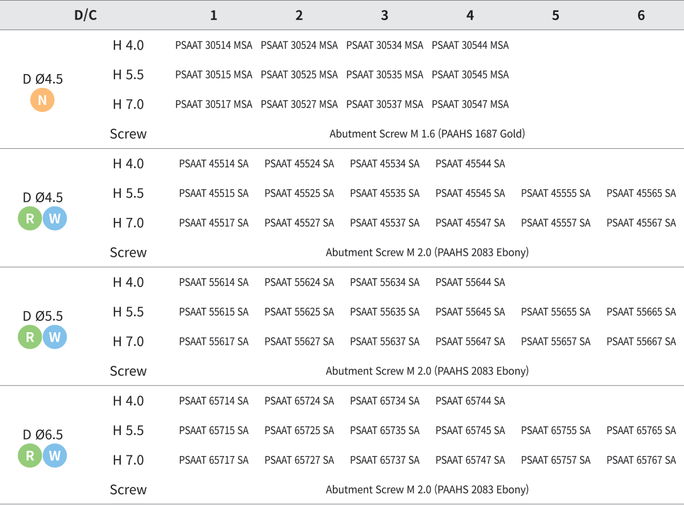Image resolution: width=684 pixels, height=505 pixels.
Task: Click the blue W badge in the PSAAT 45515 SA section
Action: (55, 219)
